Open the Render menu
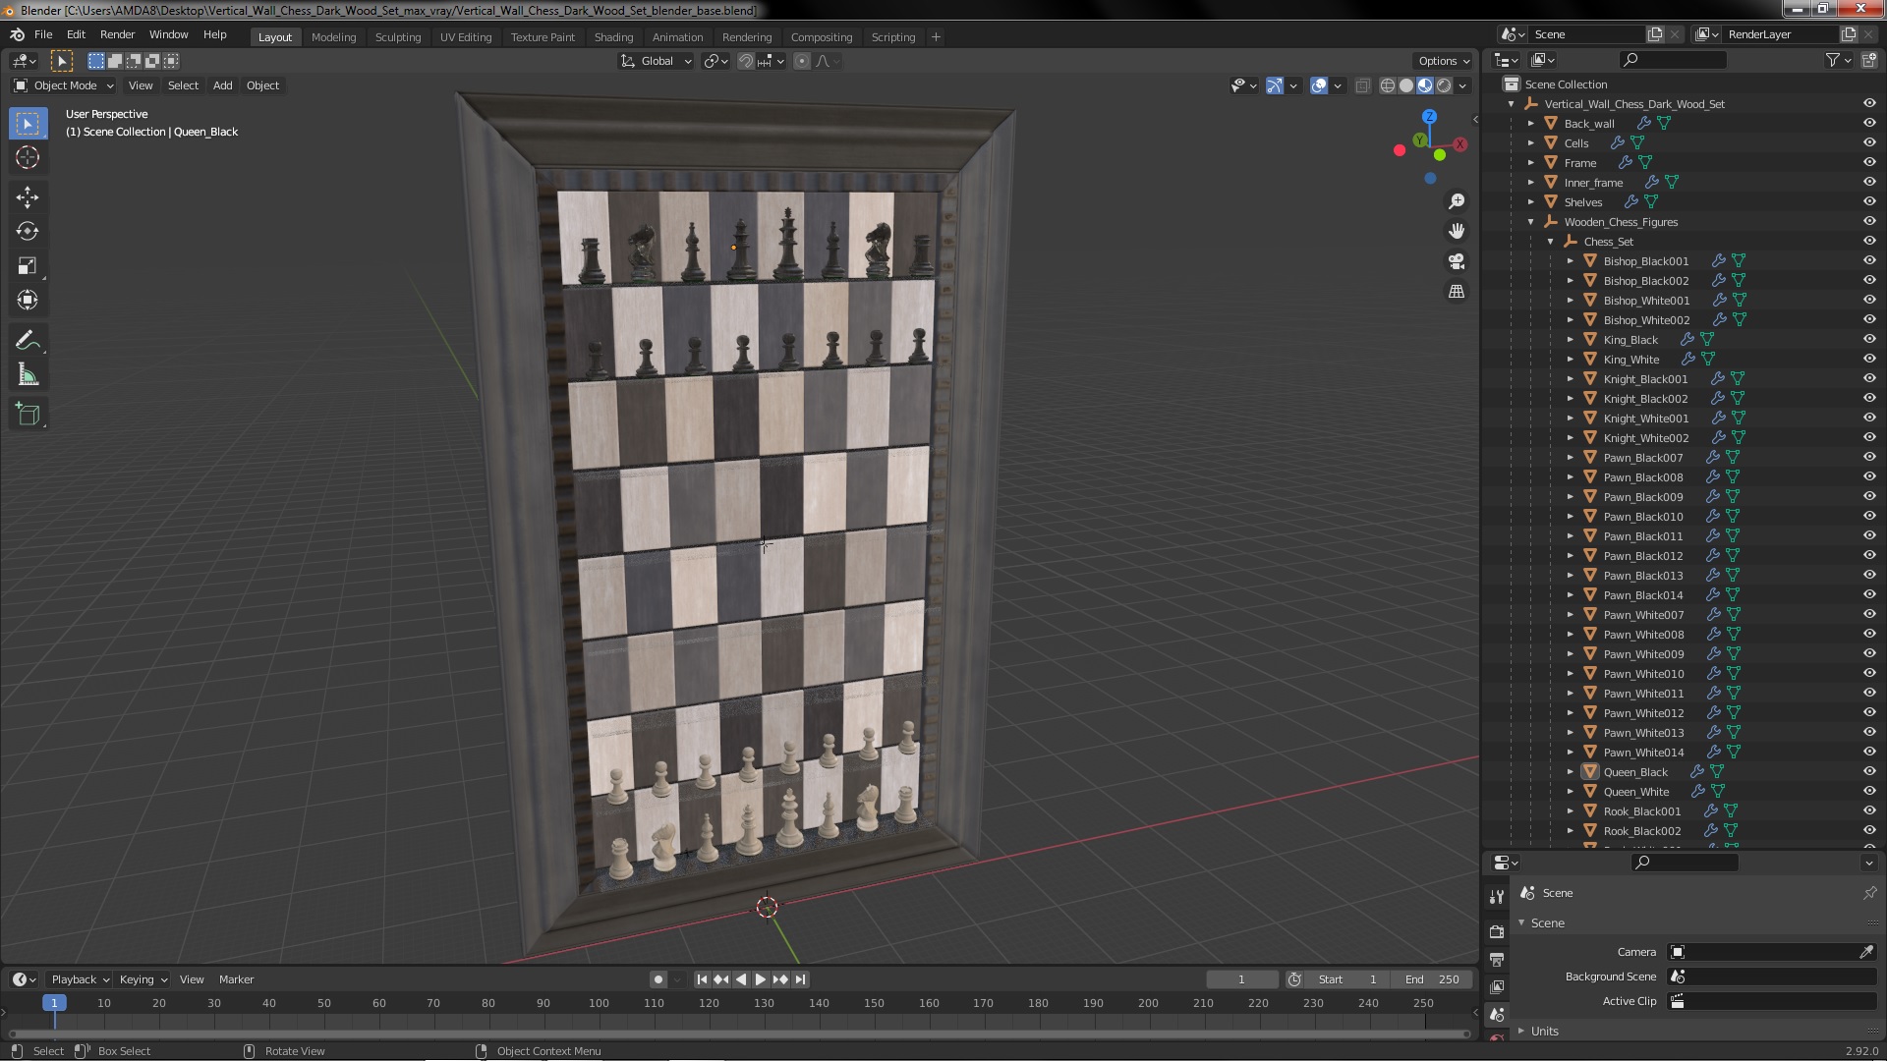This screenshot has width=1887, height=1061. tap(117, 34)
